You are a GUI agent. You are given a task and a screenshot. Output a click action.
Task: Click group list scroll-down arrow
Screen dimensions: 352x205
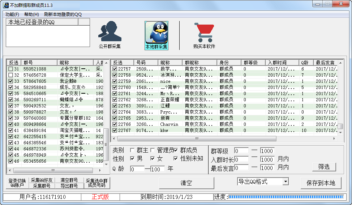click(106, 165)
